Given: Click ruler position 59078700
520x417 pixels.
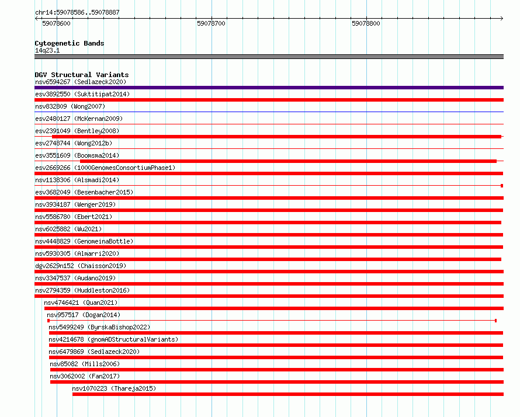Looking at the screenshot, I should coord(211,23).
